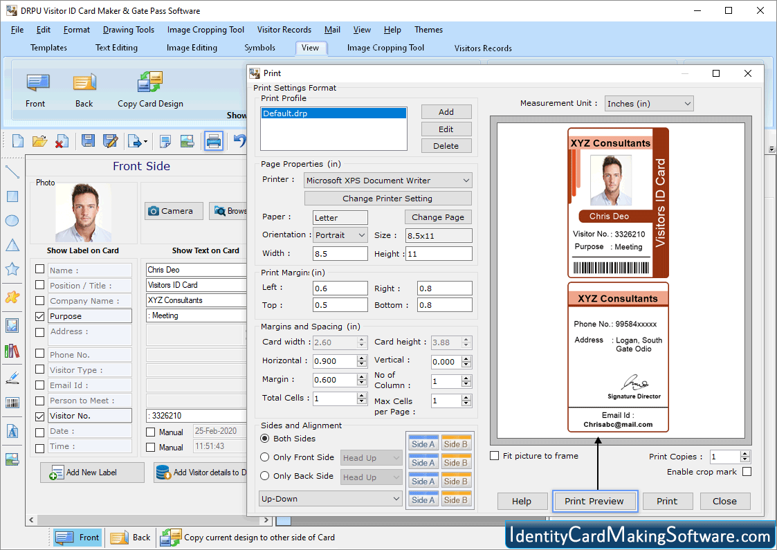Select the Rectangle drawing tool
This screenshot has height=550, width=777.
(x=11, y=196)
